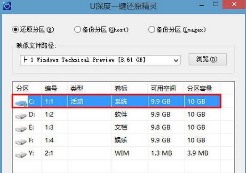Select the WIM volume label row
The width and height of the screenshot is (246, 173).
coord(122,153)
